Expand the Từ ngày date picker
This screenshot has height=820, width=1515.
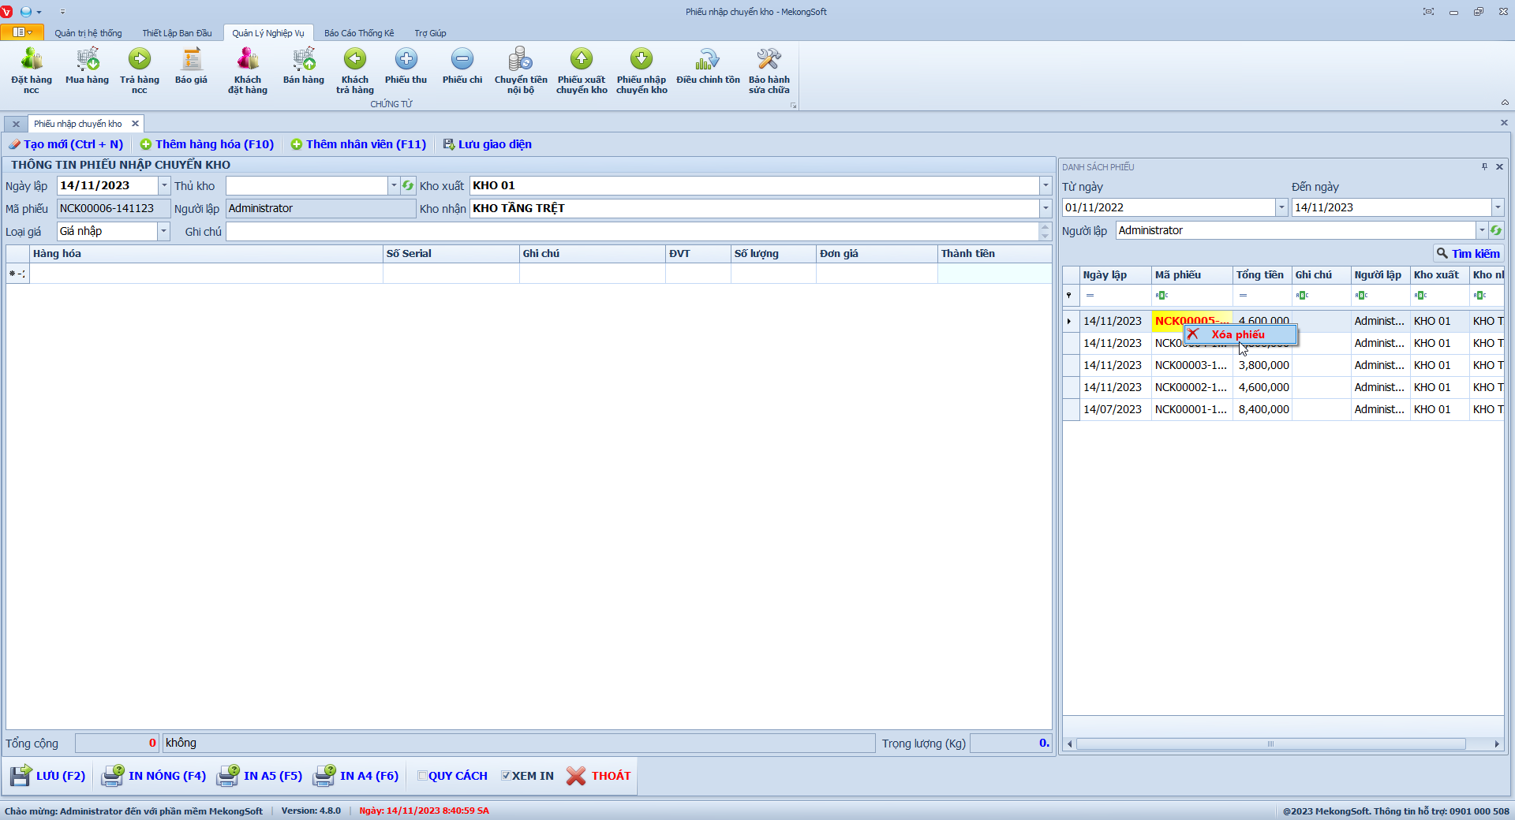point(1281,207)
